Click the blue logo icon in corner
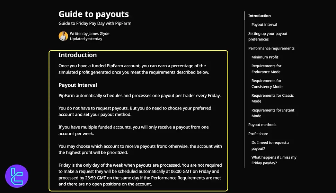 click(x=17, y=176)
